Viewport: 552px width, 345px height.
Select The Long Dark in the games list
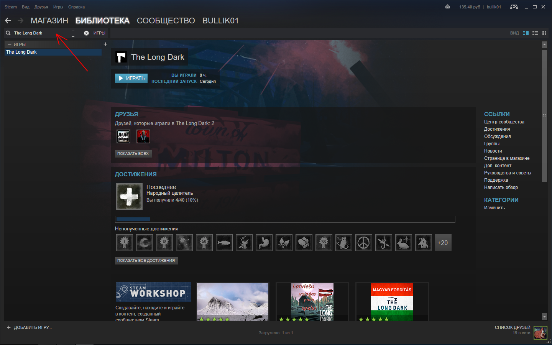53,52
